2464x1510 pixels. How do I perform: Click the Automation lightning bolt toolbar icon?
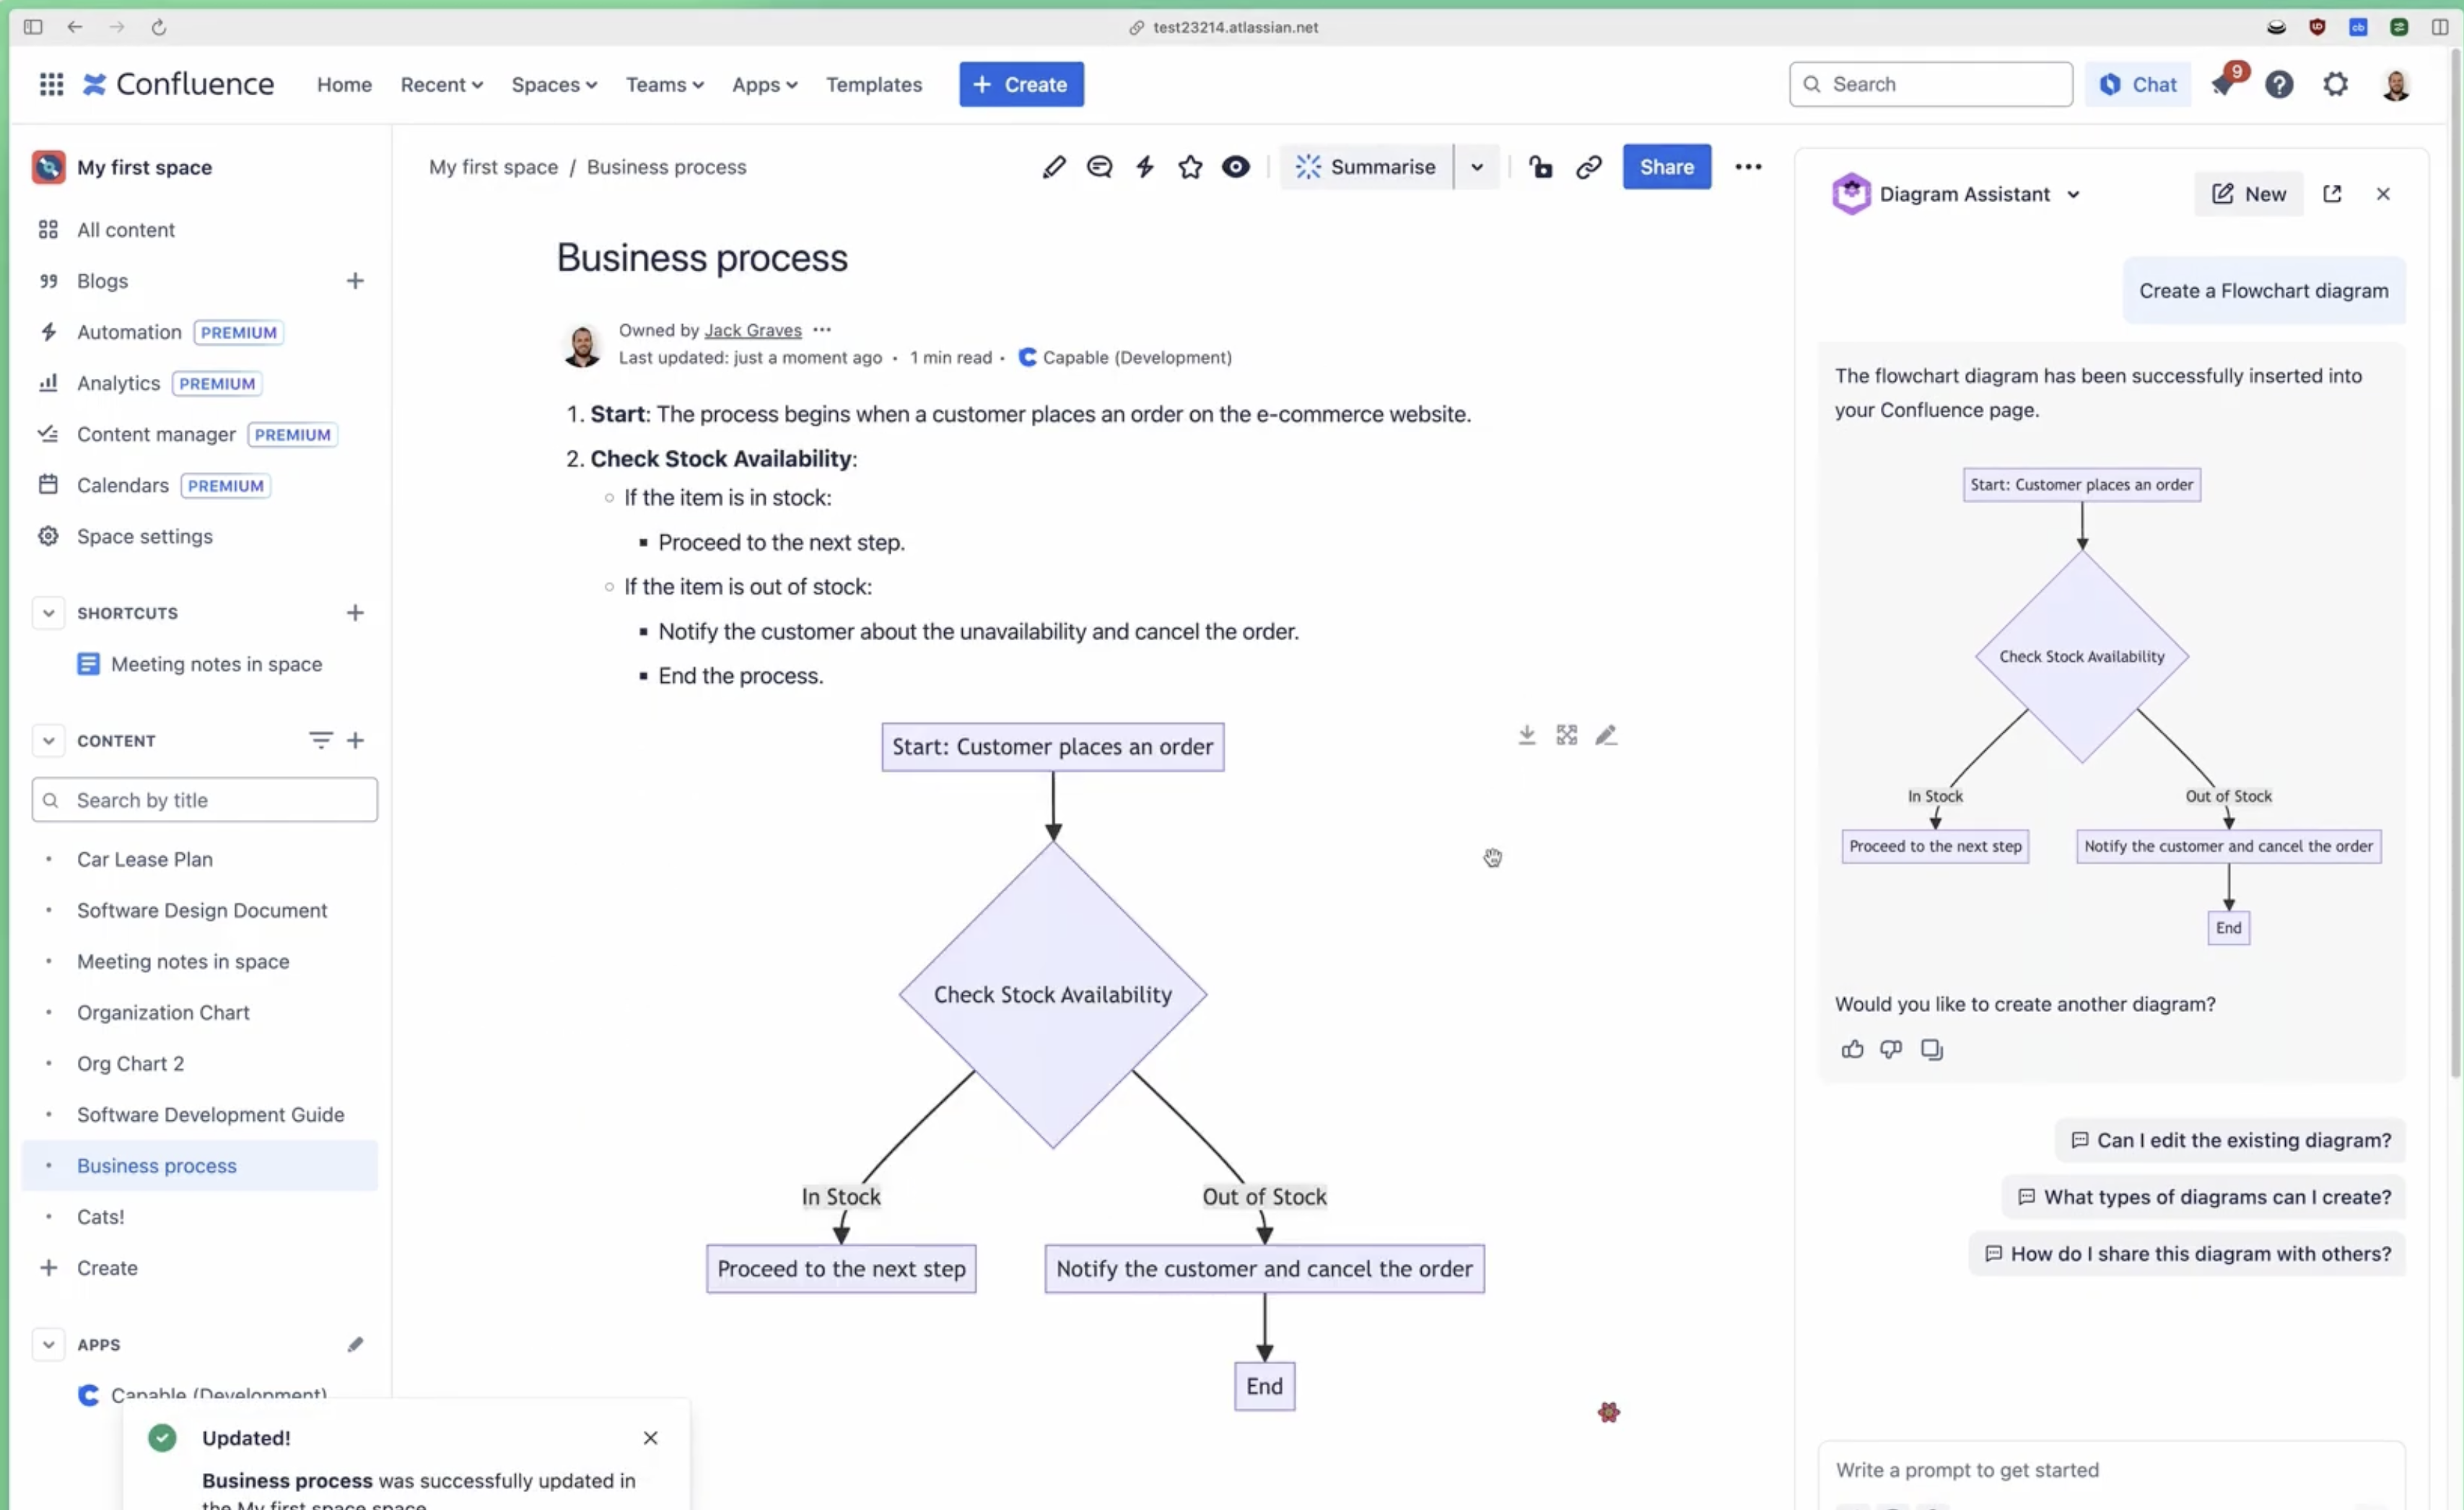pos(1145,167)
